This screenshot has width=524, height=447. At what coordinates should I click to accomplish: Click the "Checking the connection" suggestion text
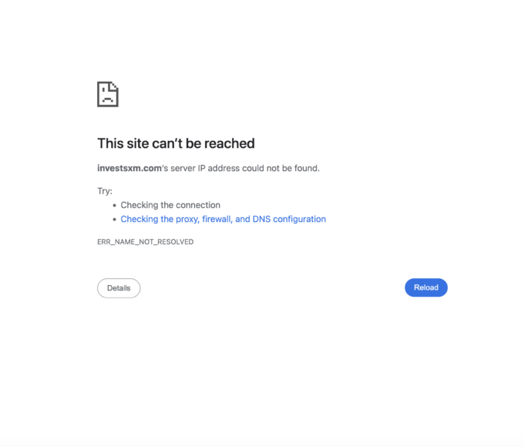[170, 205]
